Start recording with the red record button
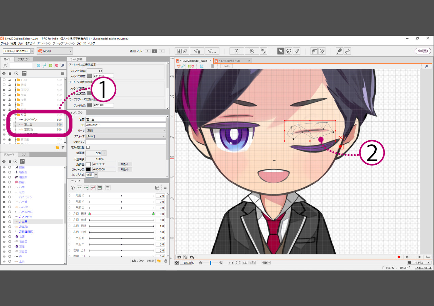Screen dimensions: 434x306 pyautogui.click(x=399, y=257)
